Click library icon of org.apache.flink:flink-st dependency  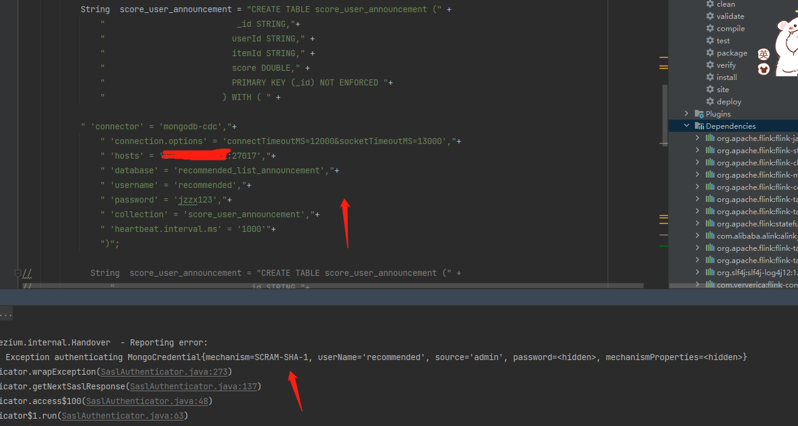pos(710,150)
